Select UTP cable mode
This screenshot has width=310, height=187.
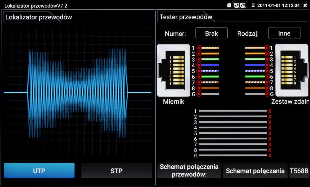pyautogui.click(x=39, y=171)
